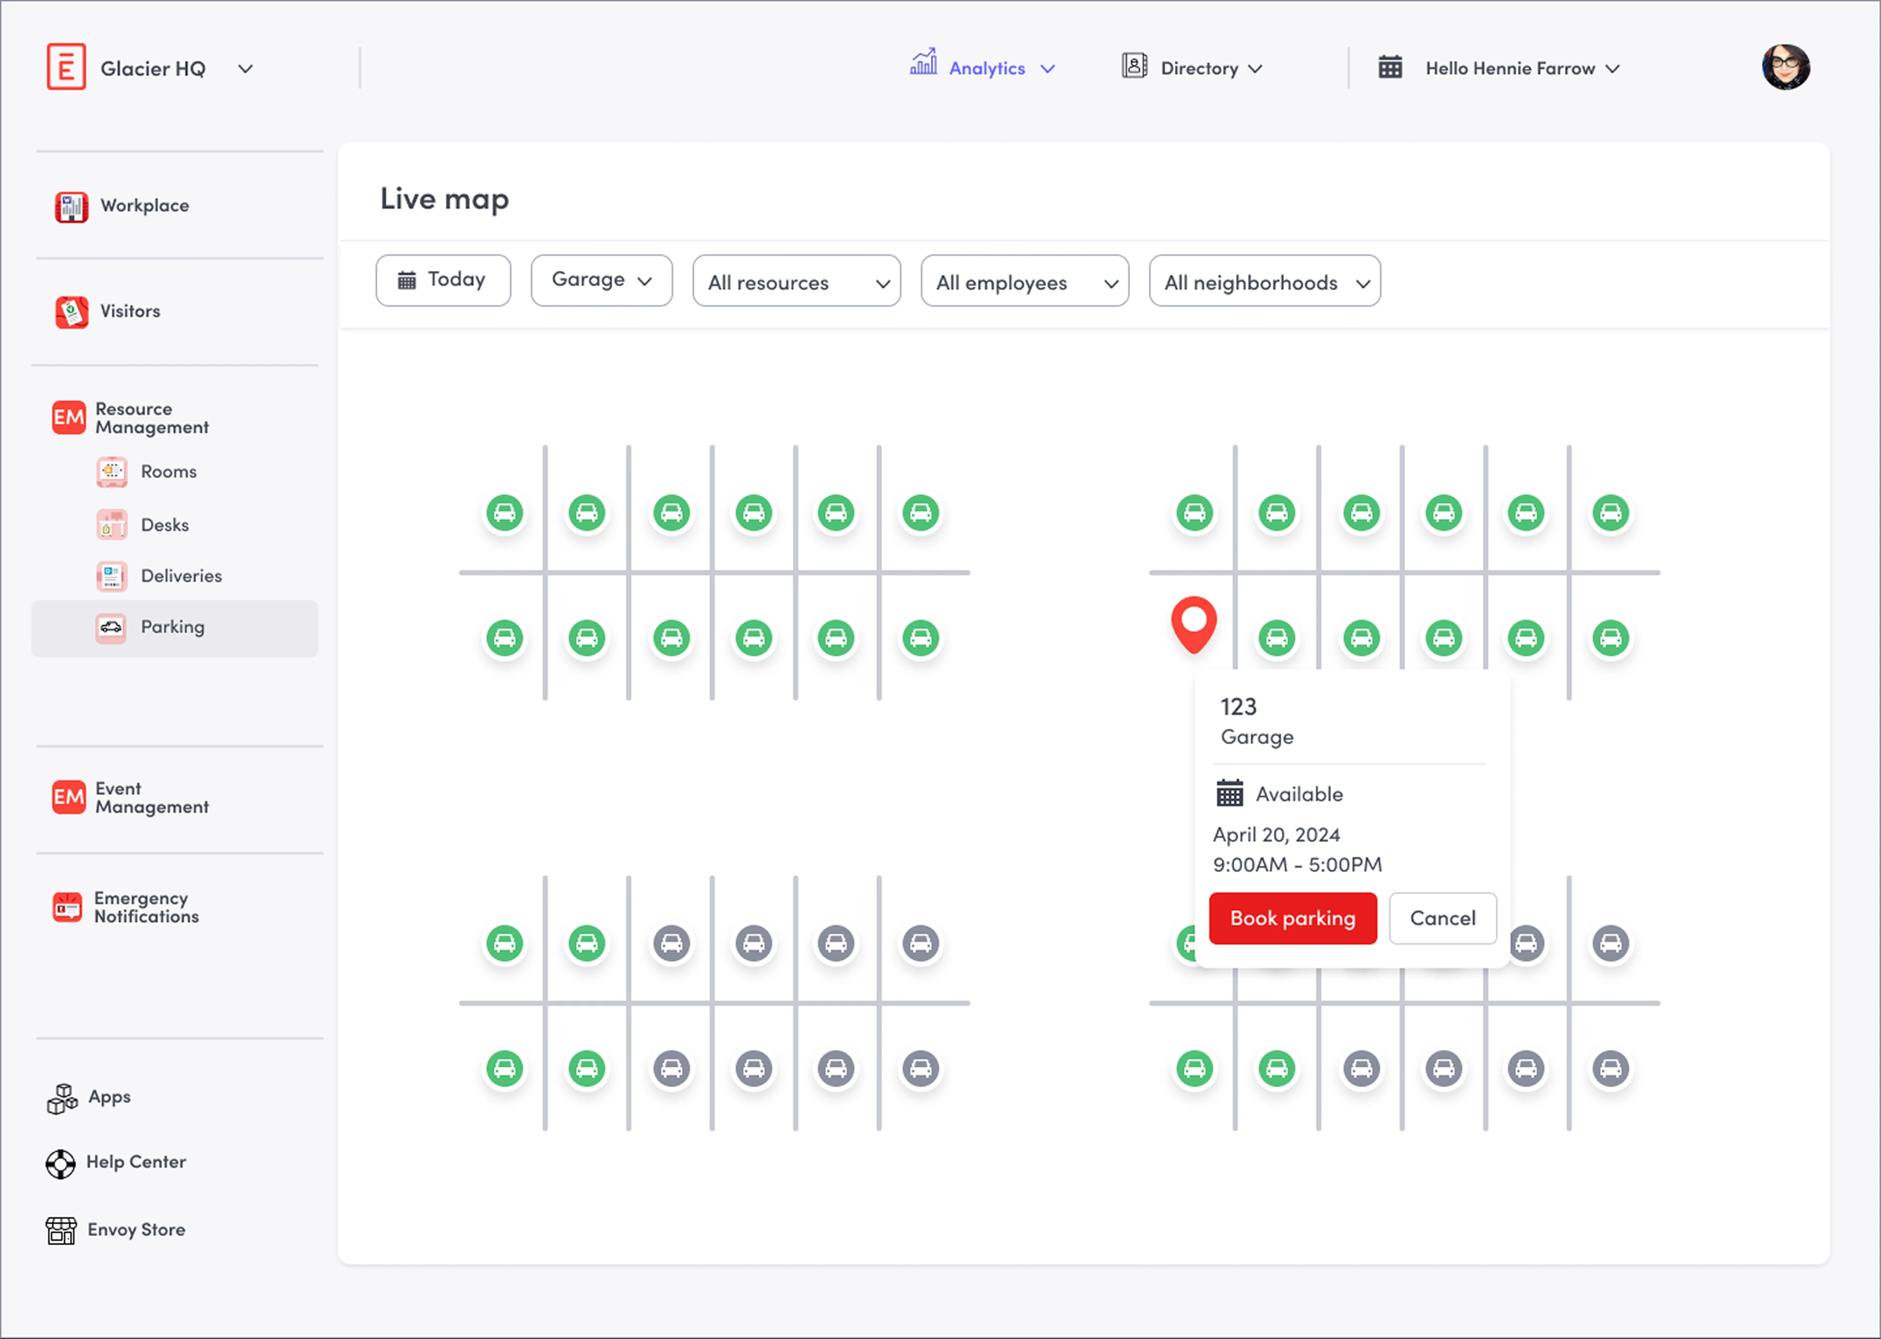The height and width of the screenshot is (1339, 1881).
Task: Expand the Hello Hennie Farrow menu
Action: coord(1523,69)
